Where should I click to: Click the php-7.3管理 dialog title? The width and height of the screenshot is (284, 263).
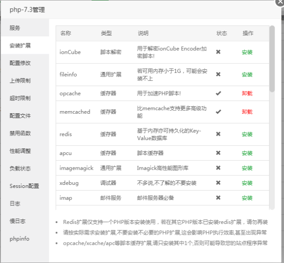coord(27,10)
